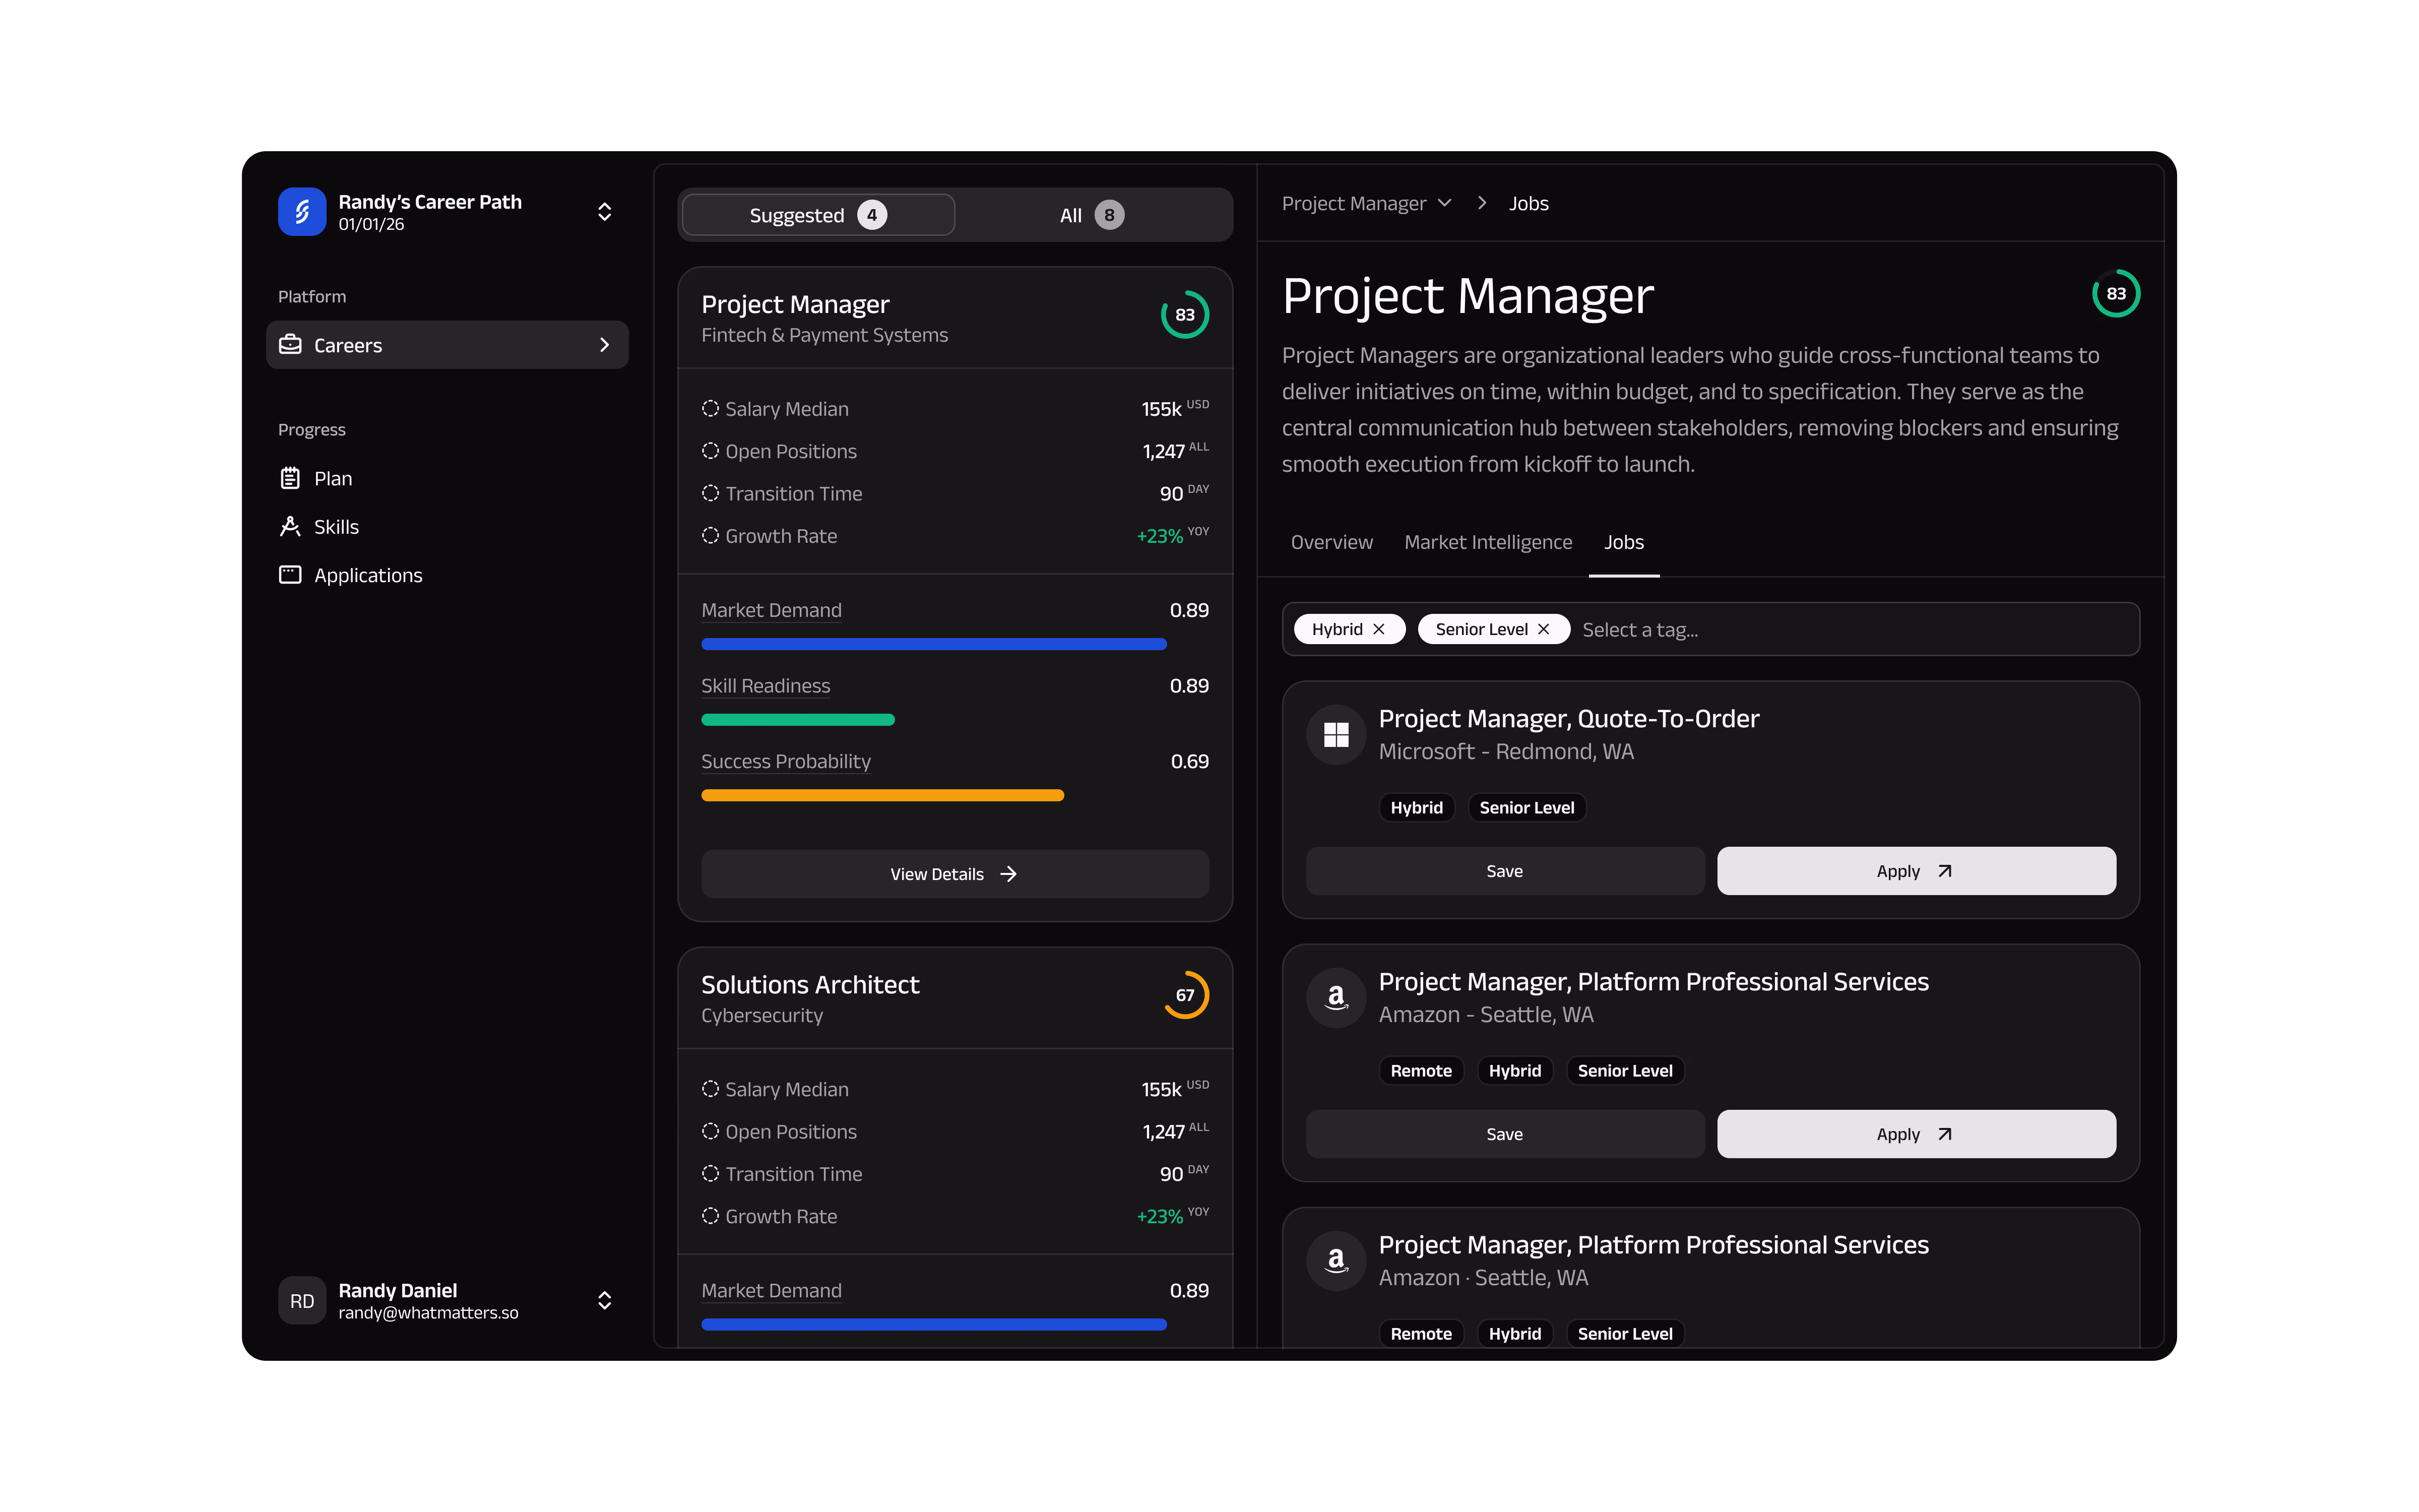
Task: Click Salary Median icon in Solutions Architect card
Action: point(710,1089)
